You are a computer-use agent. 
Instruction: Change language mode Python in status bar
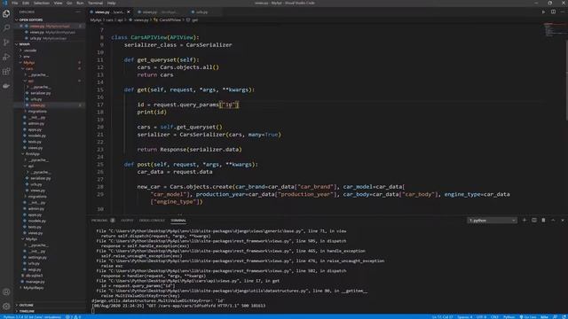[x=509, y=317]
